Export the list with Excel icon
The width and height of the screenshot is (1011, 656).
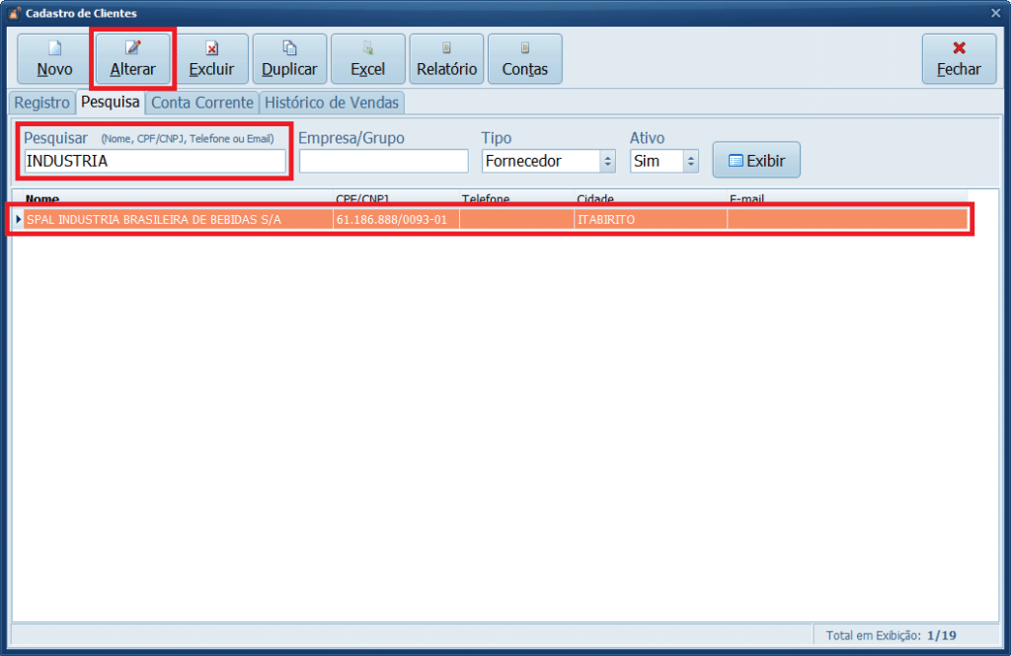click(368, 48)
